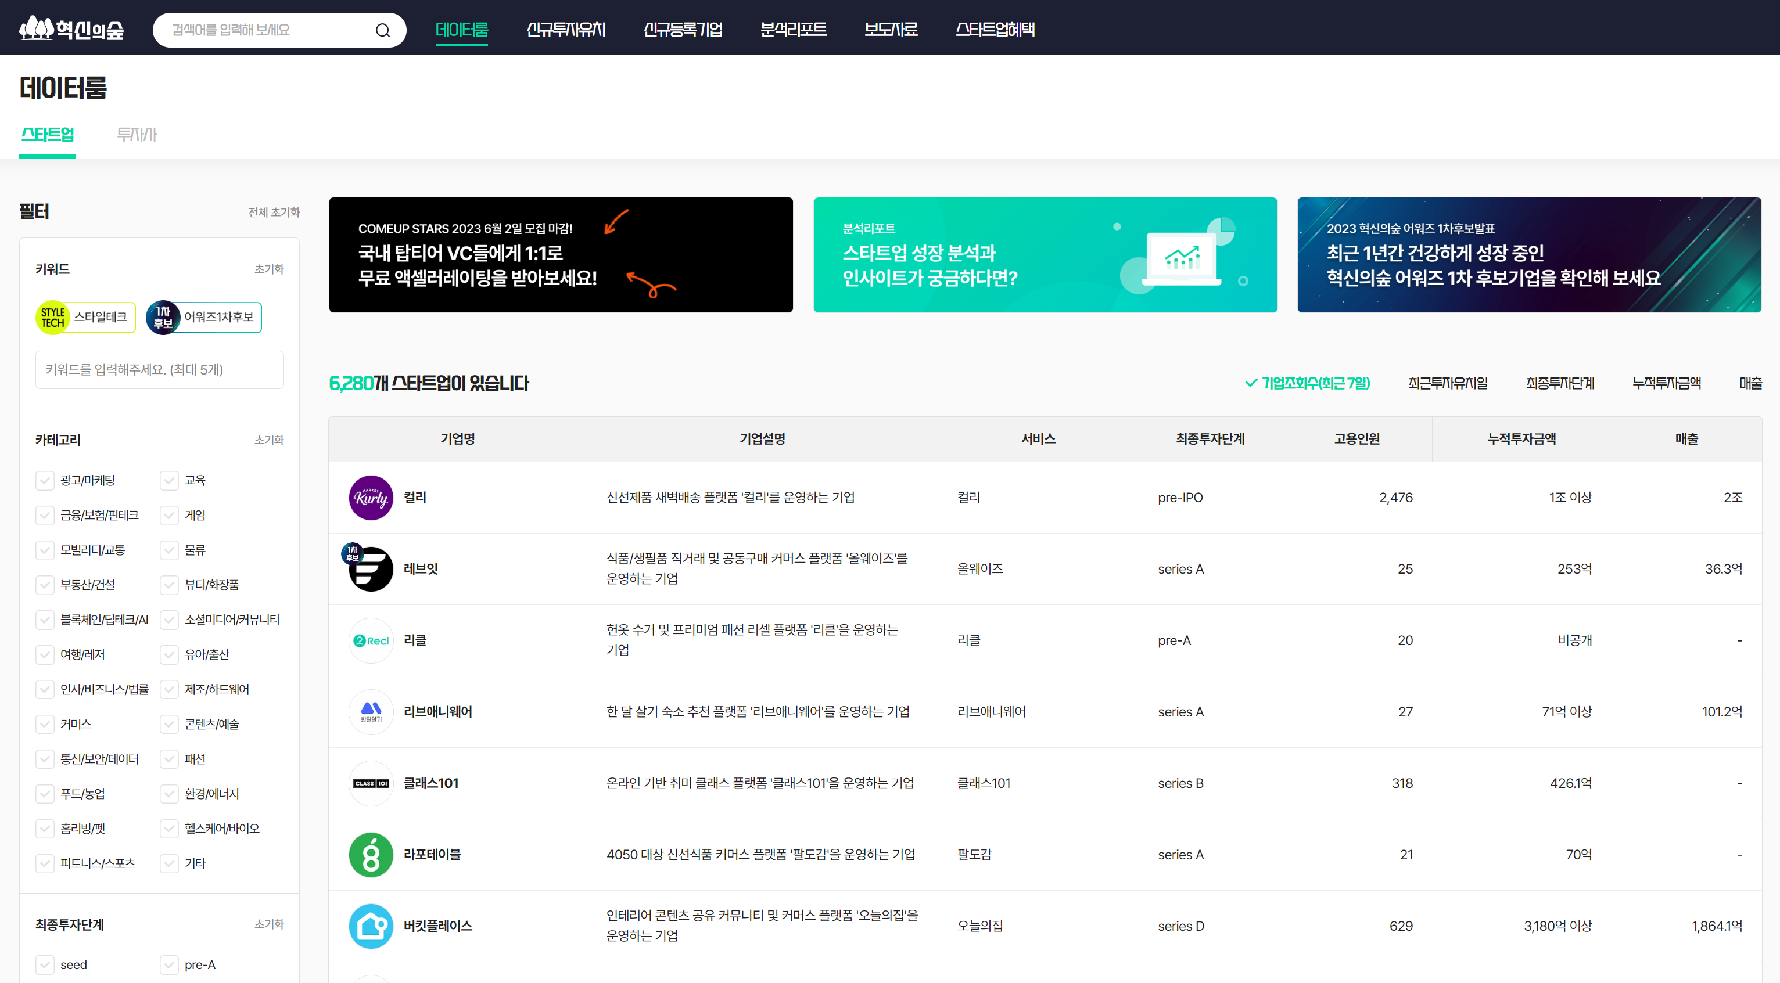
Task: Click the 혁신의숲 home logo
Action: (72, 29)
